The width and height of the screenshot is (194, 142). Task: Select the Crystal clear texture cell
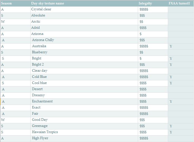(84, 9)
